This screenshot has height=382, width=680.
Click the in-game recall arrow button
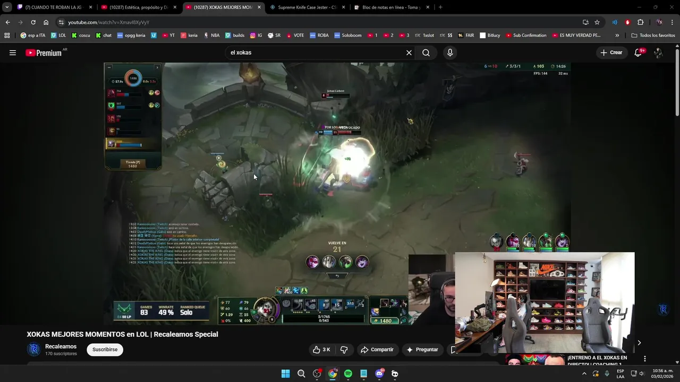[337, 276]
